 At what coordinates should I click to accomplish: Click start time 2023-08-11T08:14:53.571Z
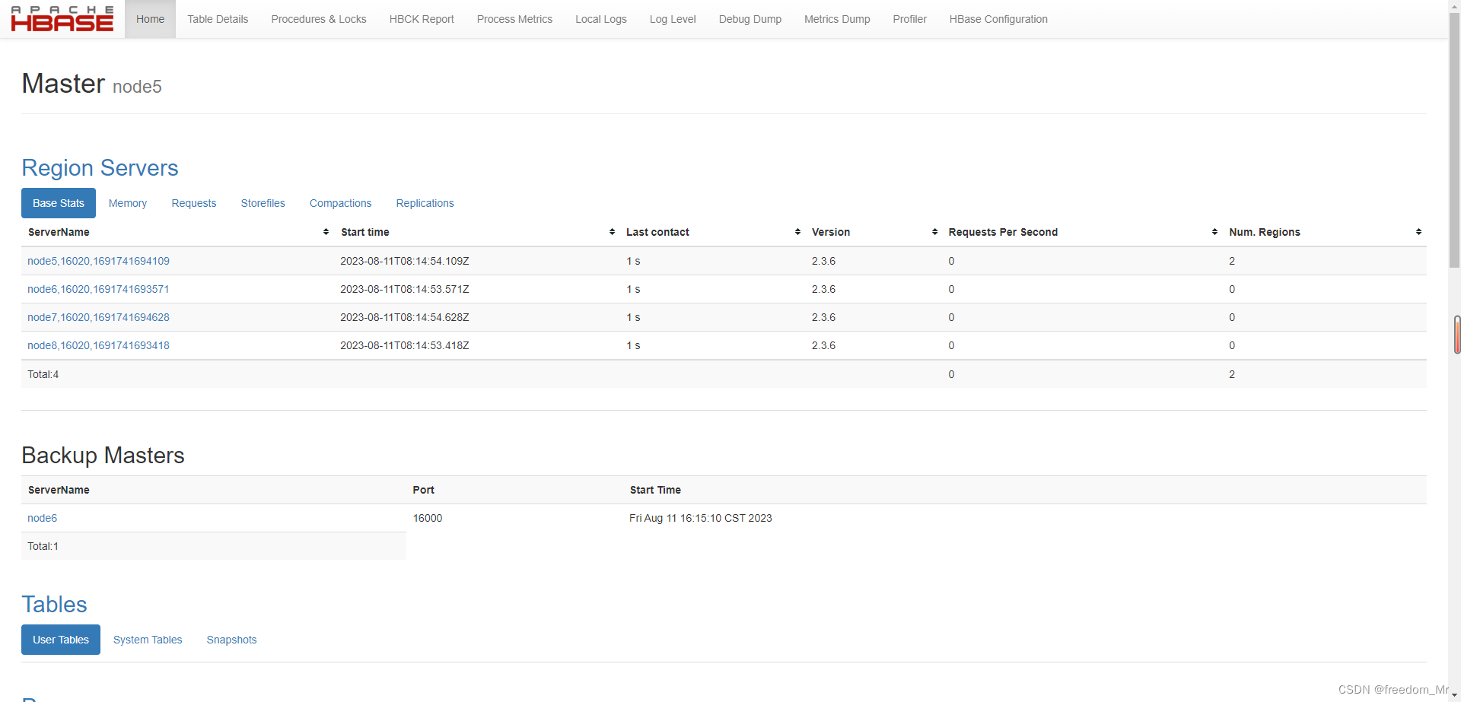(405, 289)
